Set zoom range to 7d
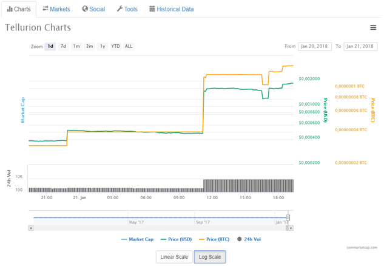Image resolution: width=384 pixels, height=266 pixels. coord(63,46)
